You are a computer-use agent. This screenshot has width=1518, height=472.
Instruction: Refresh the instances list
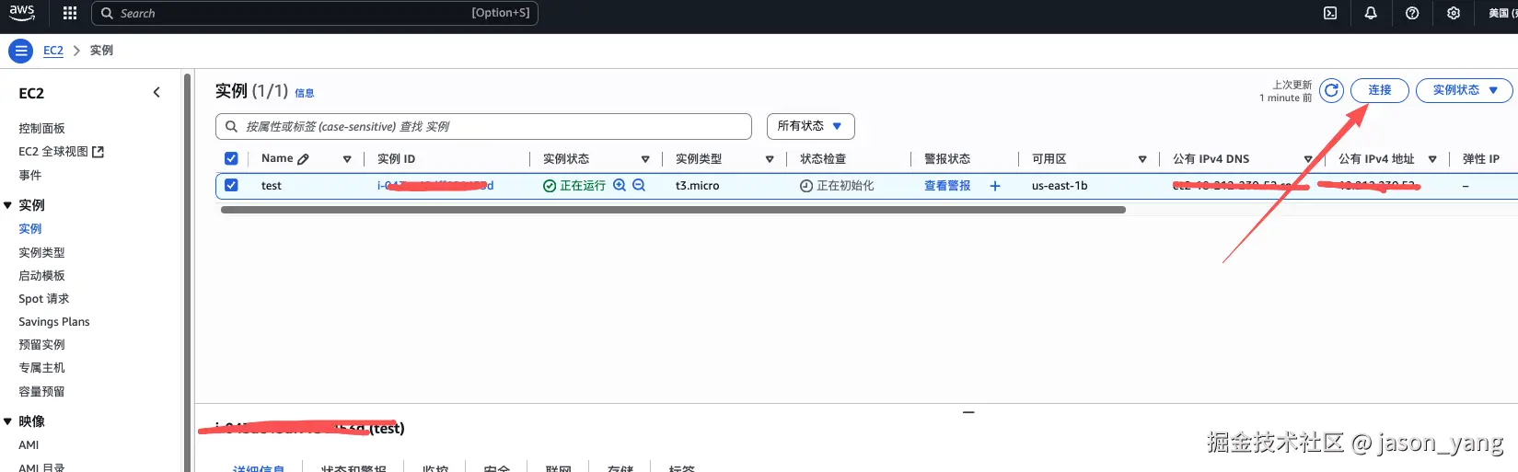click(1331, 90)
